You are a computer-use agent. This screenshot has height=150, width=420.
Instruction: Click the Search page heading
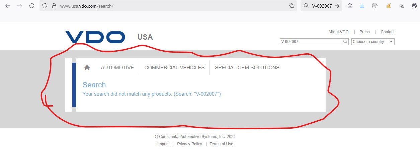[x=94, y=85]
